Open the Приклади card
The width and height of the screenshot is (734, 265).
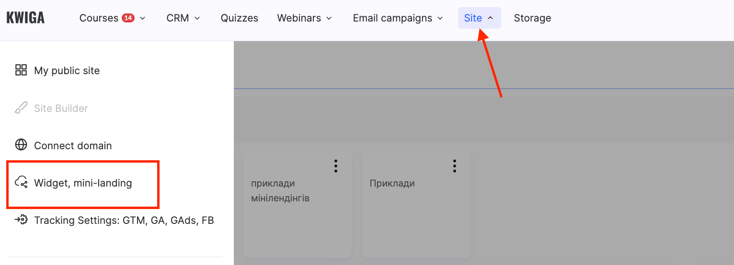pyautogui.click(x=416, y=205)
